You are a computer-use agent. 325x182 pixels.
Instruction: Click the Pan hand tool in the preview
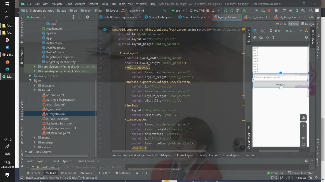point(303,118)
